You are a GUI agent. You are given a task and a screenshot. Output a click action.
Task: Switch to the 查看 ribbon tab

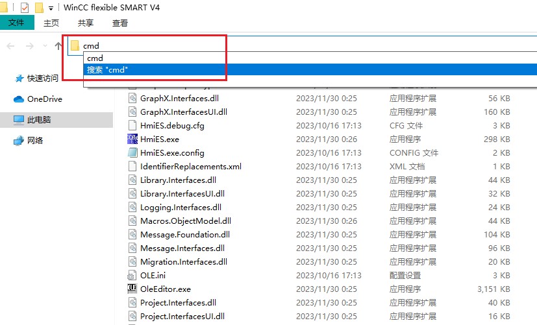pyautogui.click(x=120, y=23)
